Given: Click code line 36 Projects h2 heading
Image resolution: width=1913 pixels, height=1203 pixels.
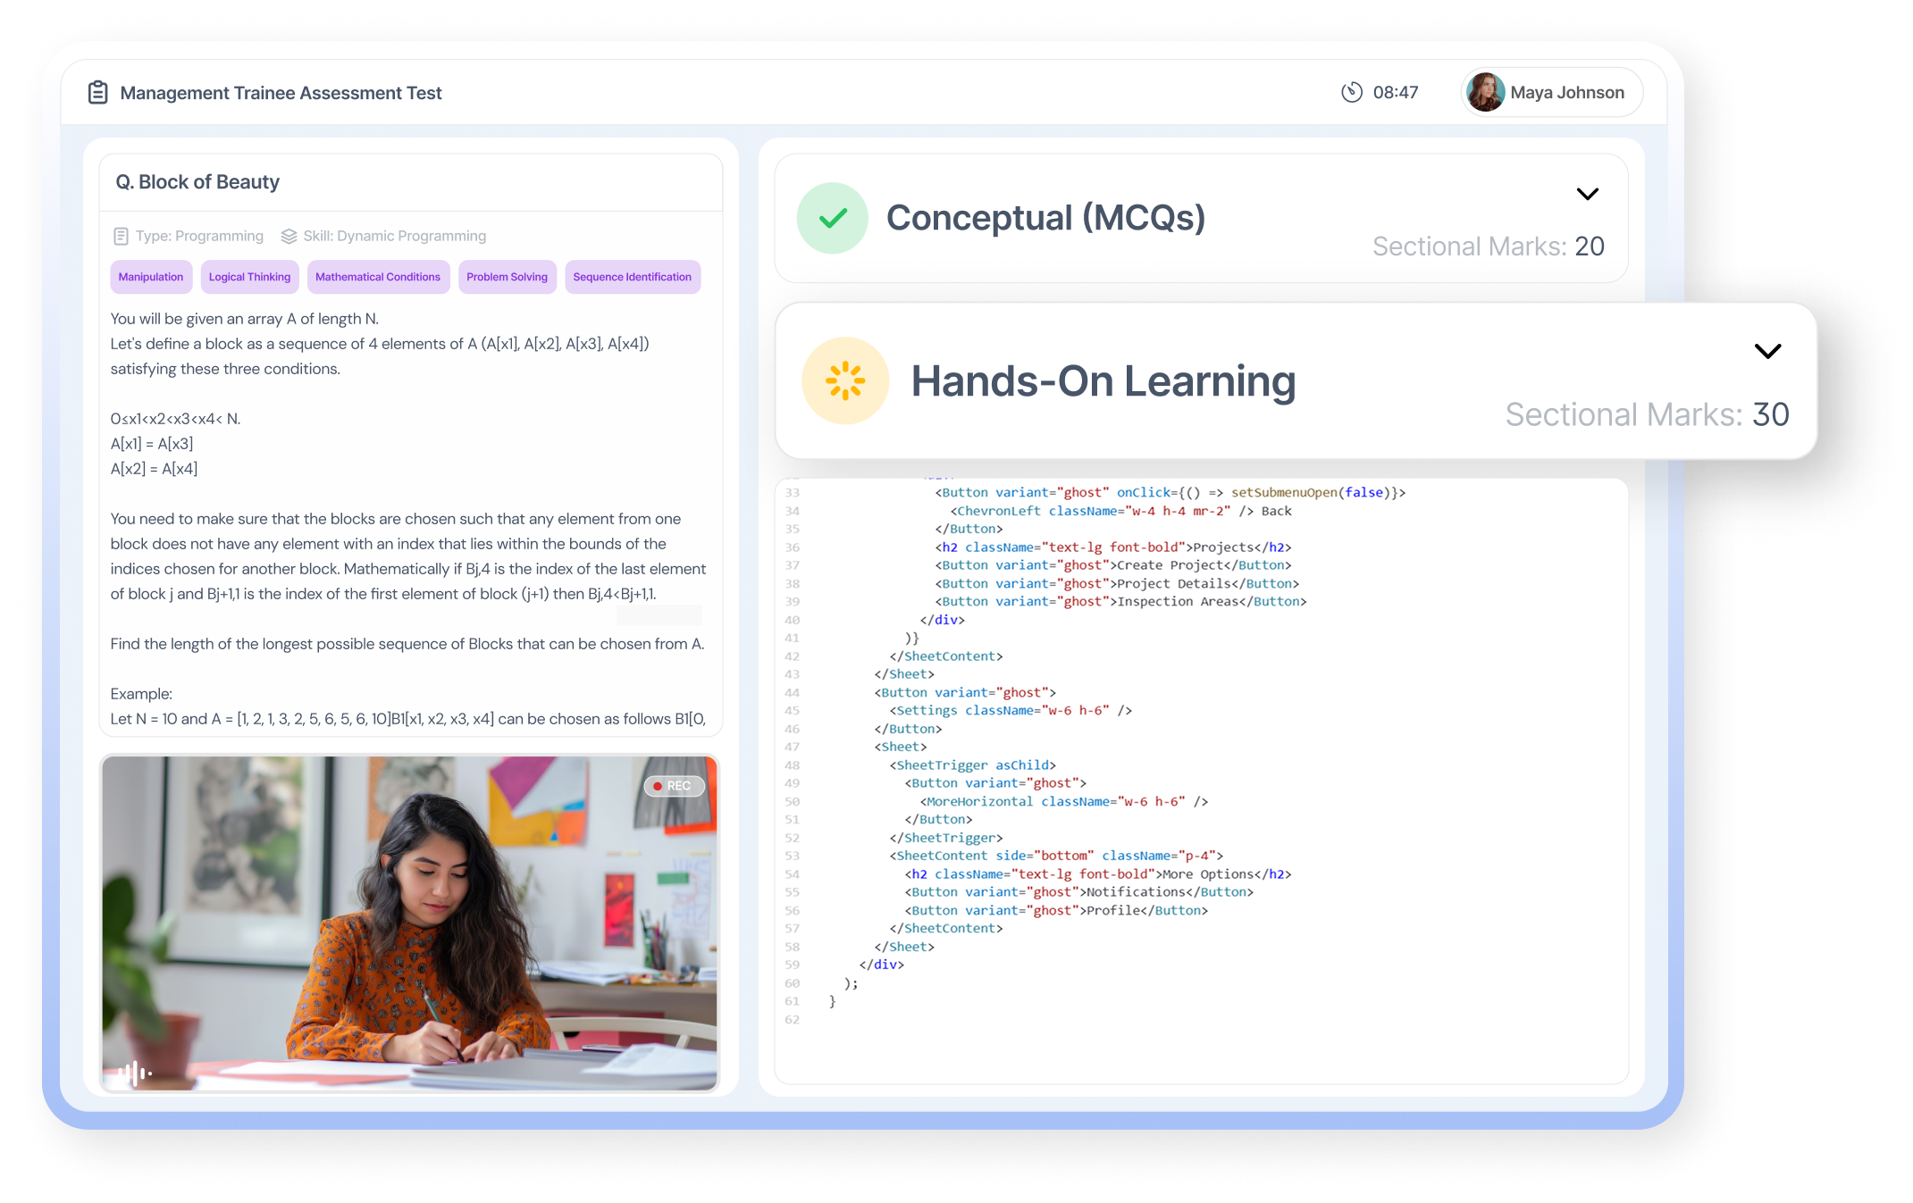Looking at the screenshot, I should pyautogui.click(x=1113, y=547).
